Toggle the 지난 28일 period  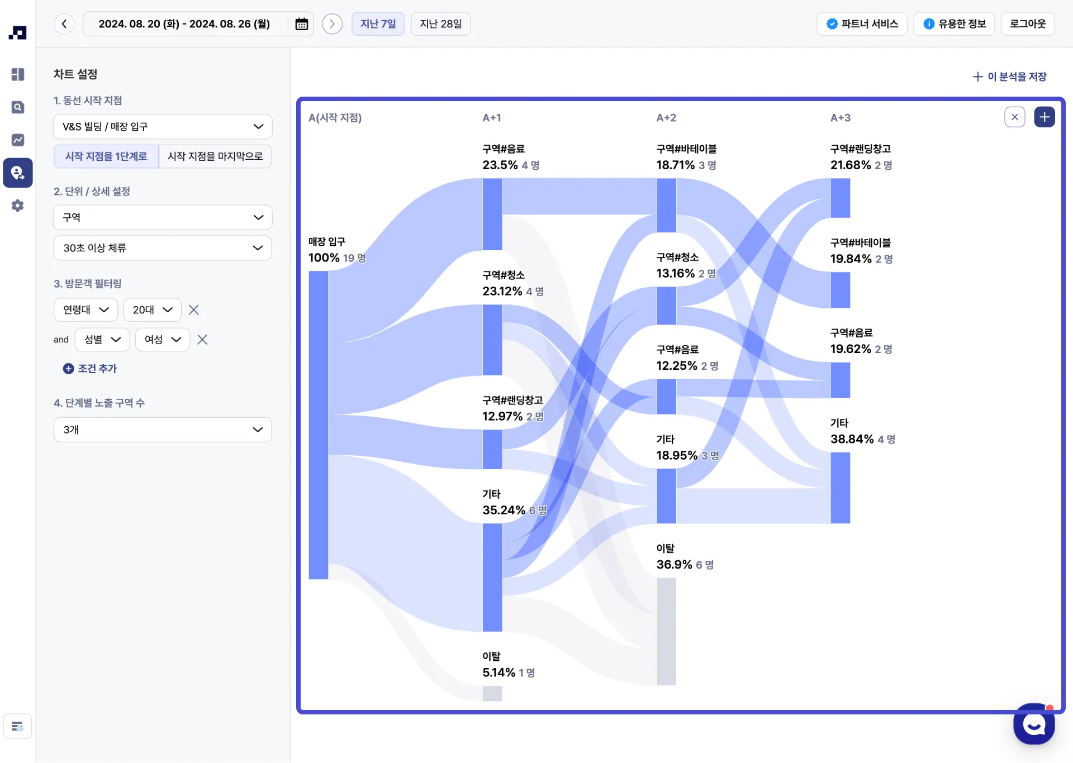(440, 24)
